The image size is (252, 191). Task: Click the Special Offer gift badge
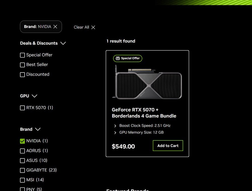pyautogui.click(x=128, y=58)
